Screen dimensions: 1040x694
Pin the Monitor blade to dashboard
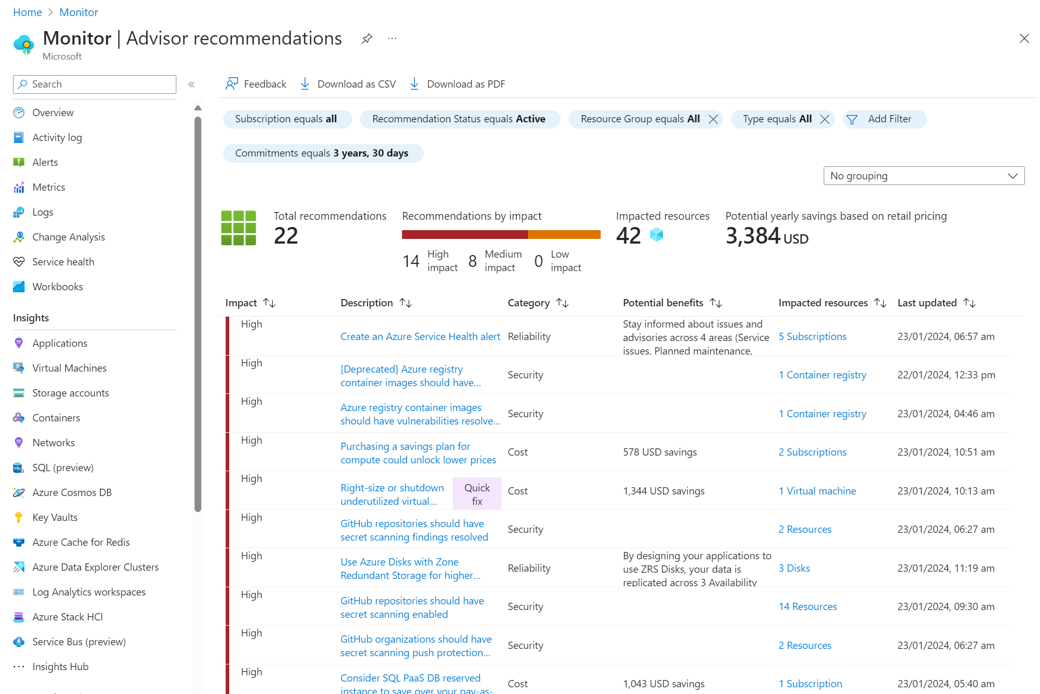pos(367,38)
